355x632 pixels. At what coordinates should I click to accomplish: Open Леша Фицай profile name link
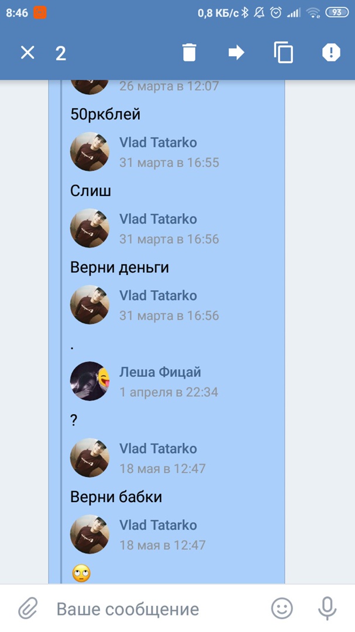click(160, 372)
